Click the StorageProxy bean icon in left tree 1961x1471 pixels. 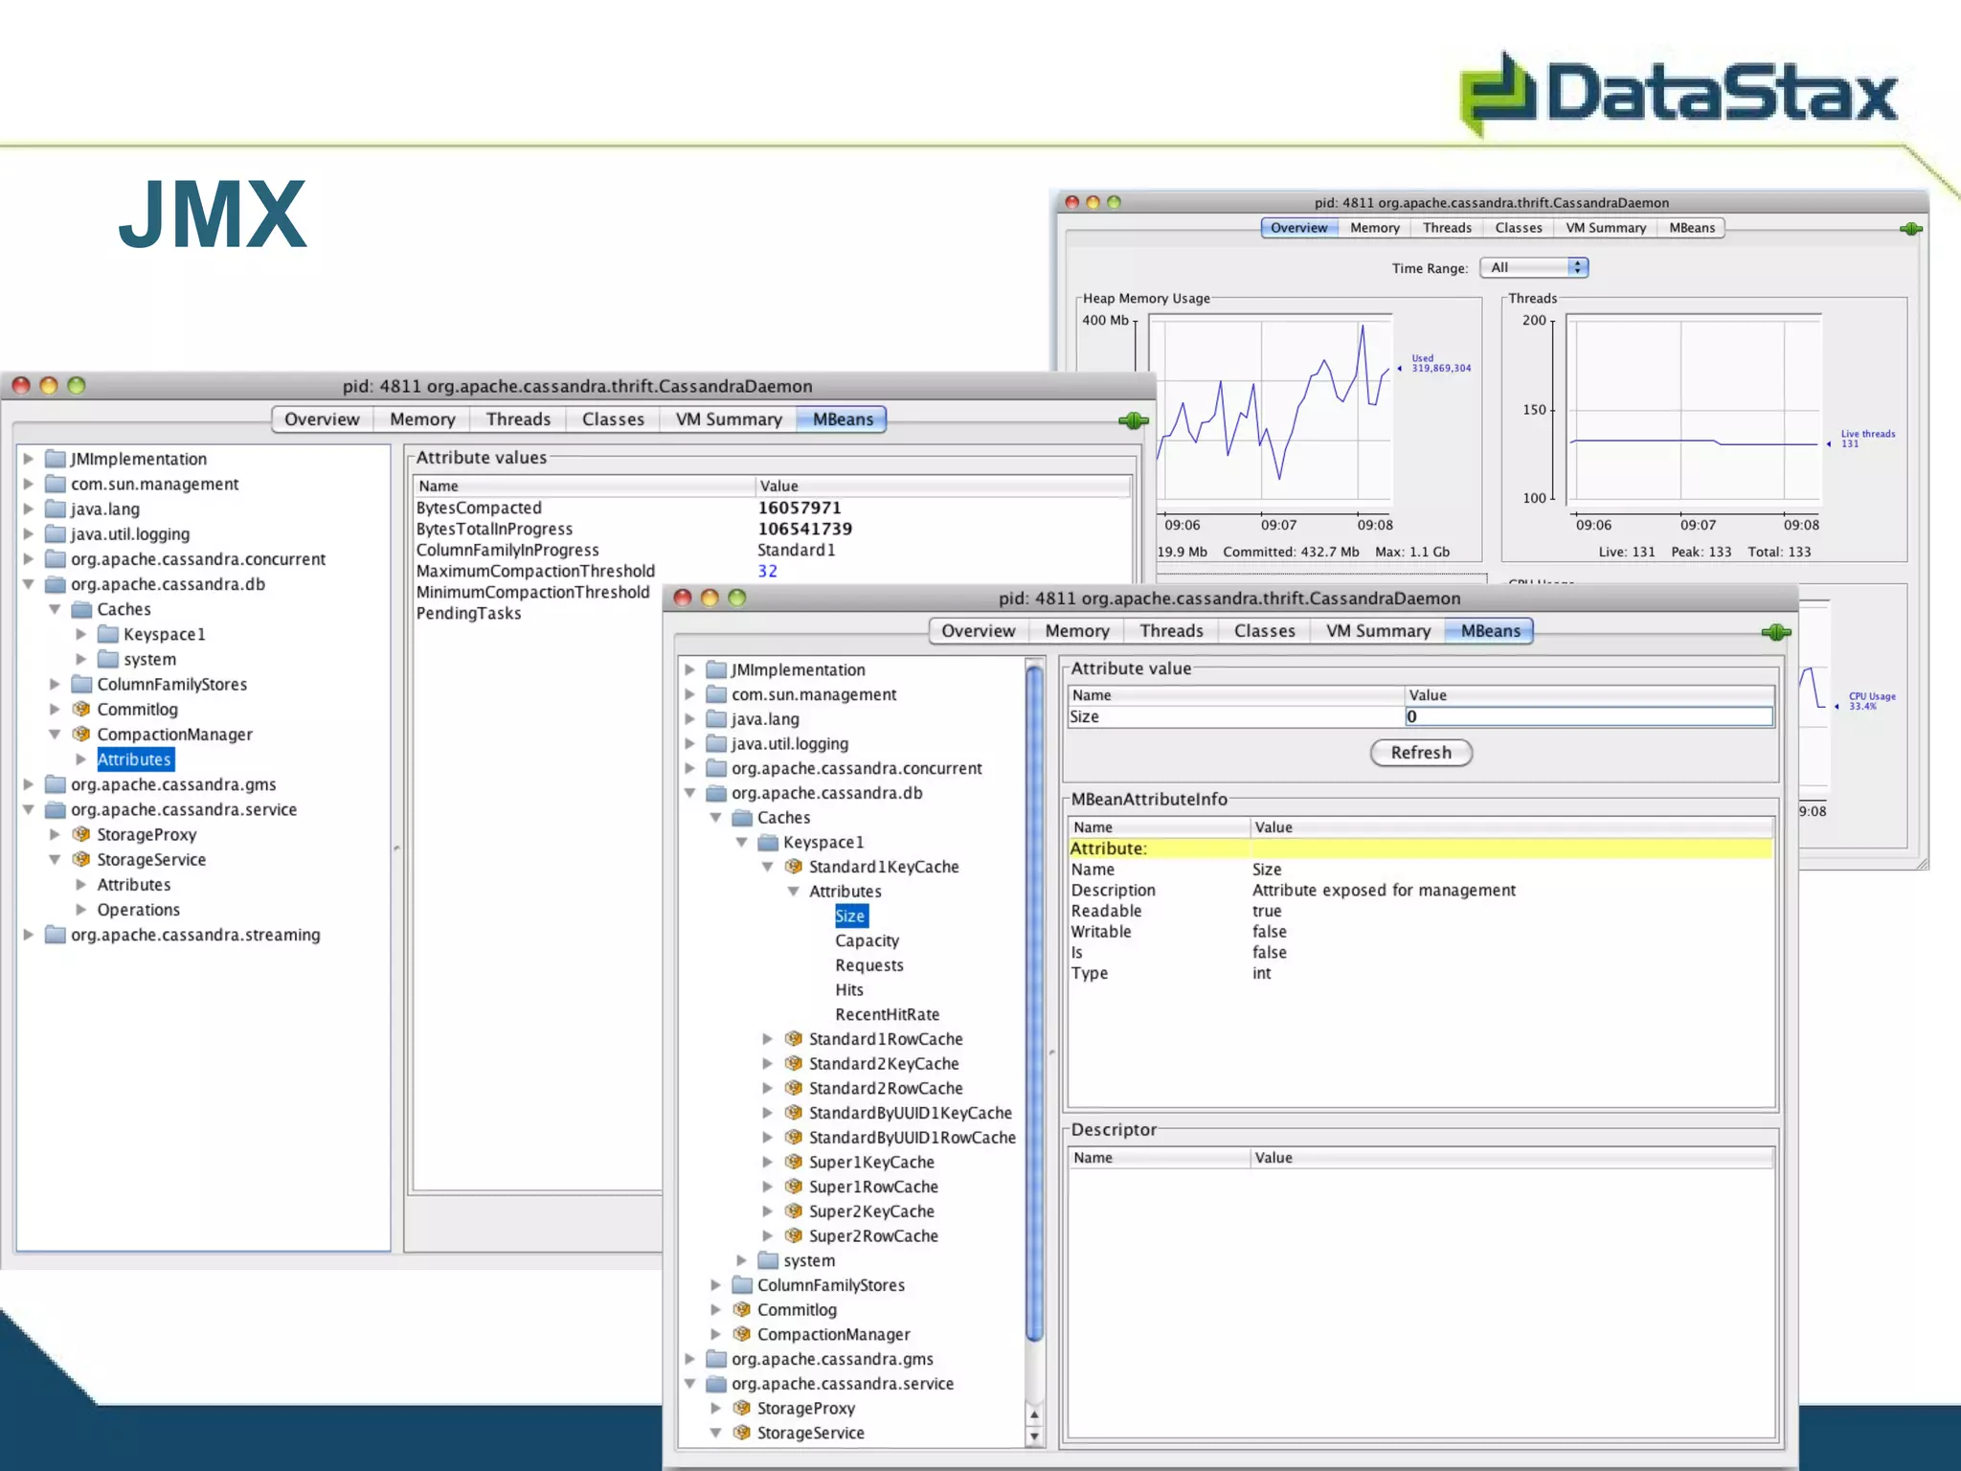click(81, 834)
